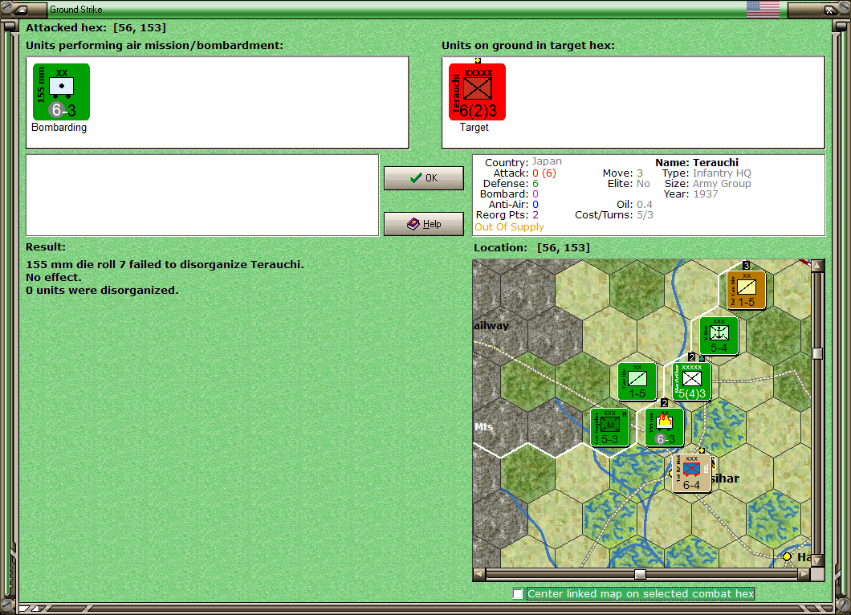
Task: Click the 1-5 tan cavalry division counter on map
Action: [x=747, y=290]
